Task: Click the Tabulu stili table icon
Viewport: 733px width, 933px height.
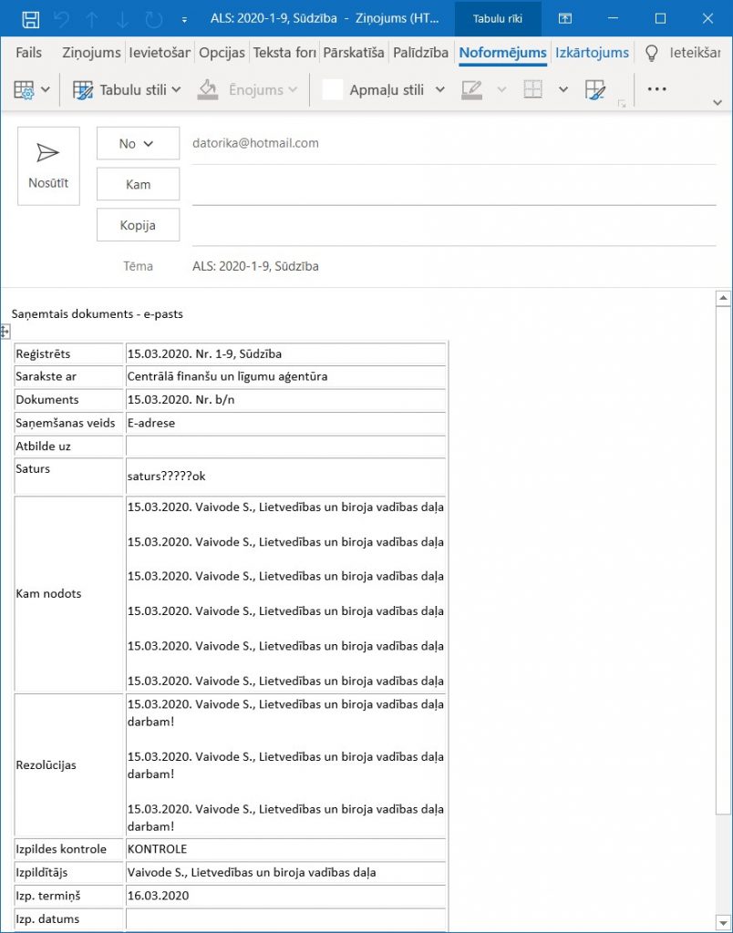Action: 83,89
